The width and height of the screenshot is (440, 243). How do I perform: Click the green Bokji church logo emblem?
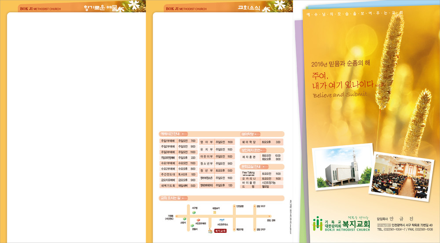[x=318, y=224]
